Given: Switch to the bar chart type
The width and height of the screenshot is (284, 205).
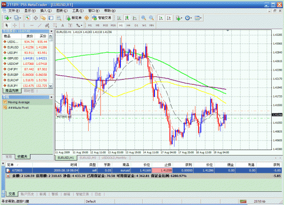Looking at the screenshot, I should [119, 18].
